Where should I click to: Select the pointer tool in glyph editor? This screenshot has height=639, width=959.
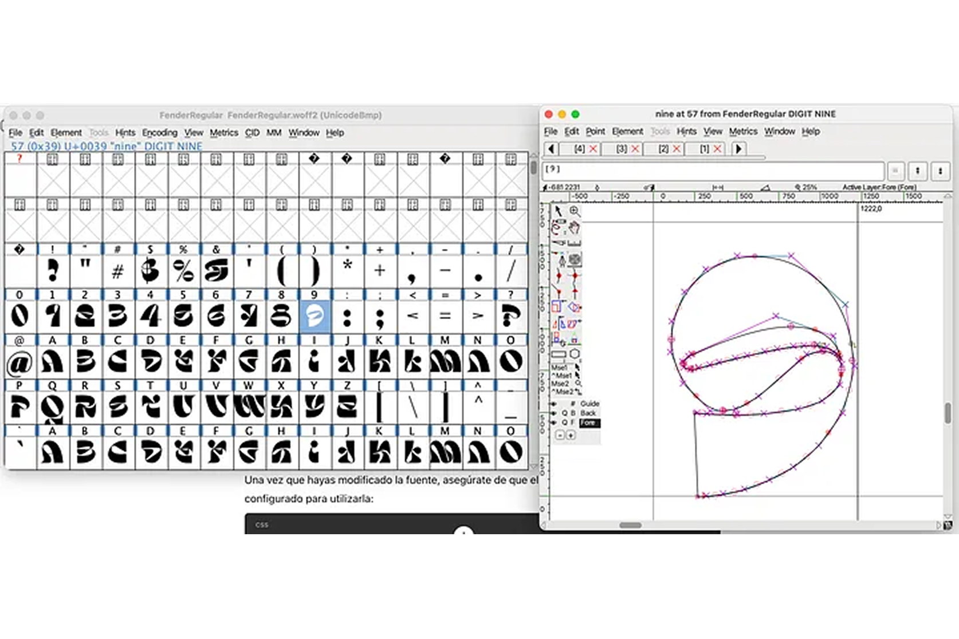[559, 210]
